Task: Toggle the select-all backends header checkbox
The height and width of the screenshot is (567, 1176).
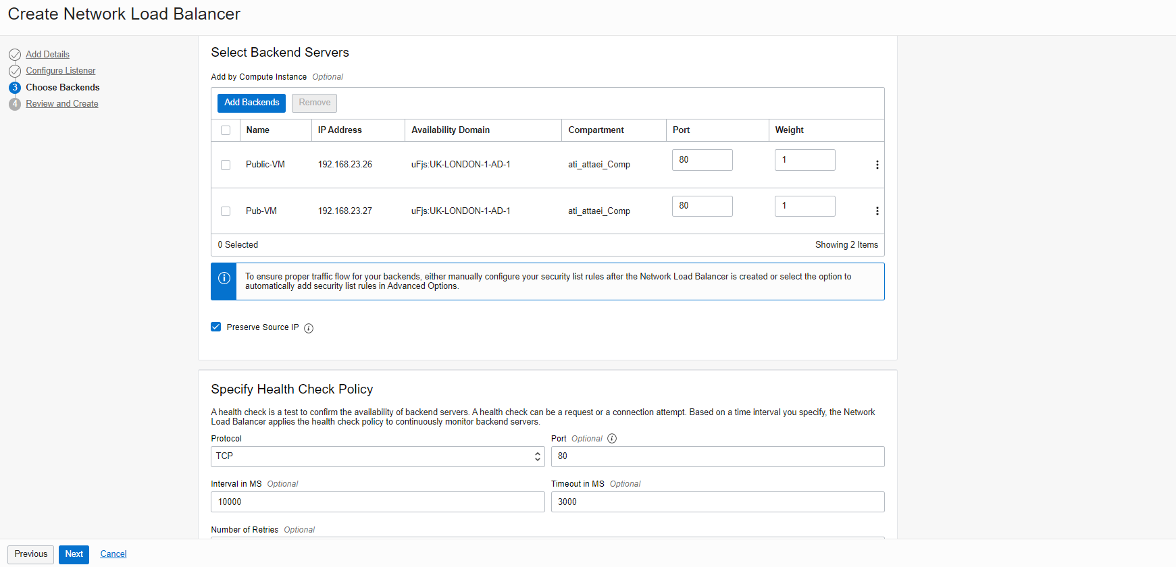Action: pyautogui.click(x=226, y=130)
